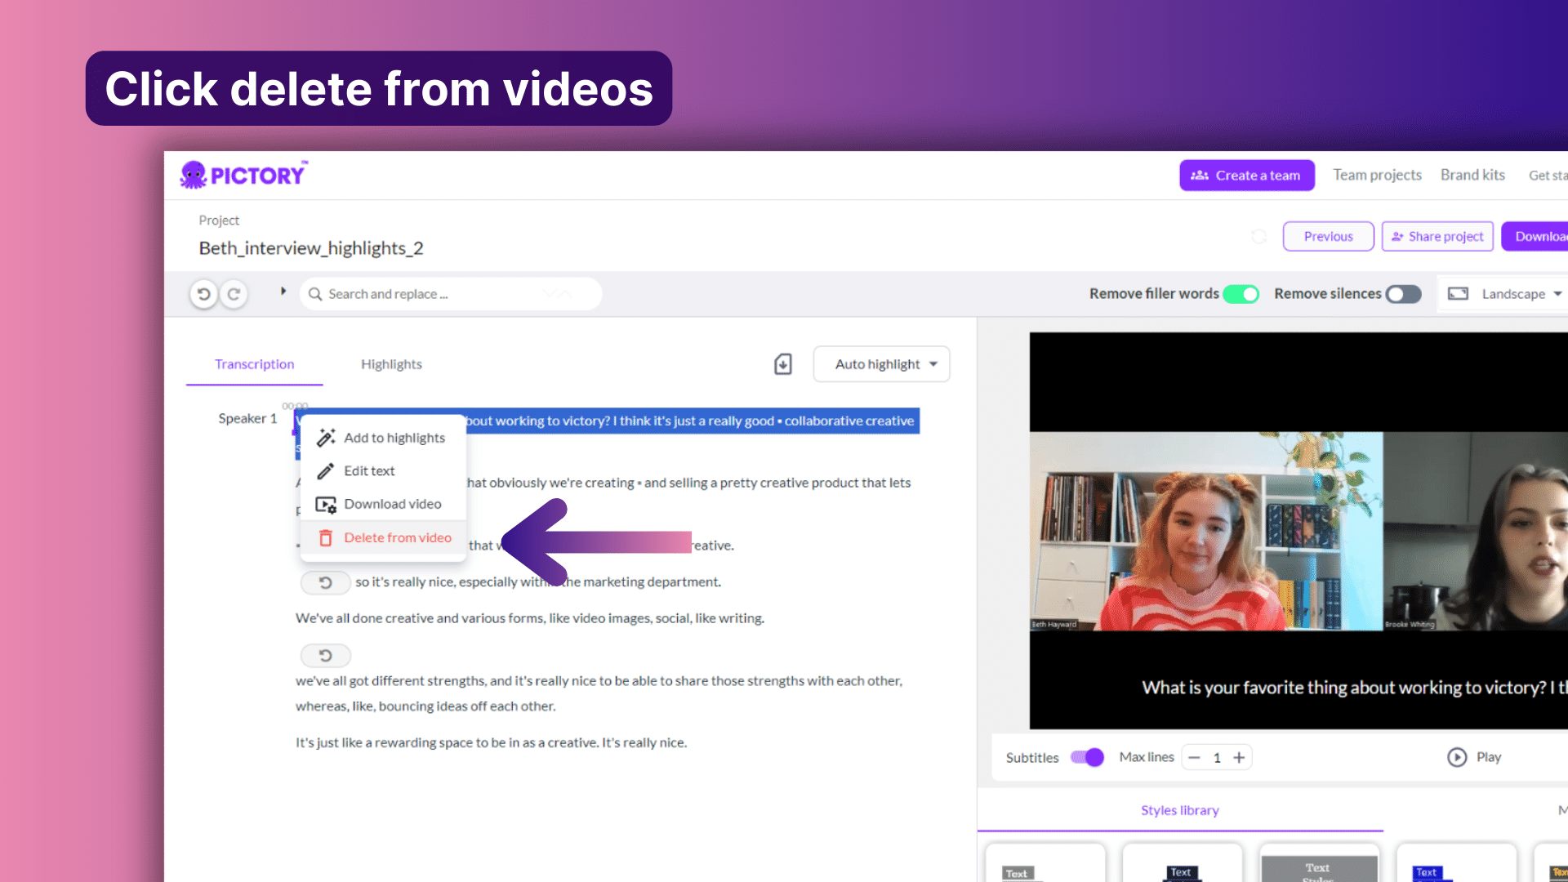This screenshot has height=882, width=1568.
Task: Switch to the Highlights tab
Action: 391,364
